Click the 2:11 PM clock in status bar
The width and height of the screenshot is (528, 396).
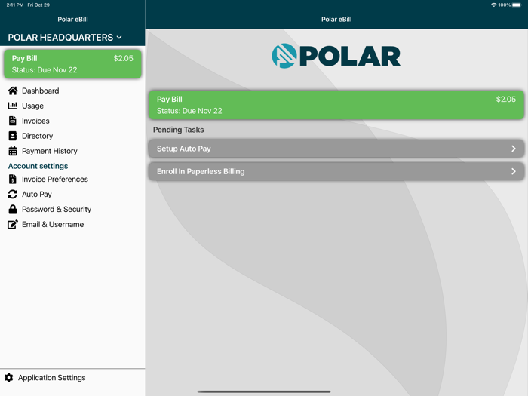point(15,5)
